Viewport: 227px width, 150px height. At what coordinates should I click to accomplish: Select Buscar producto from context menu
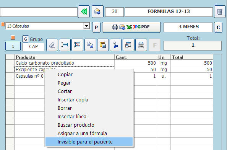pyautogui.click(x=76, y=125)
